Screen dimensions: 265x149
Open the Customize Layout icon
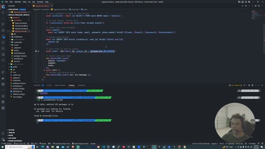point(249,2)
